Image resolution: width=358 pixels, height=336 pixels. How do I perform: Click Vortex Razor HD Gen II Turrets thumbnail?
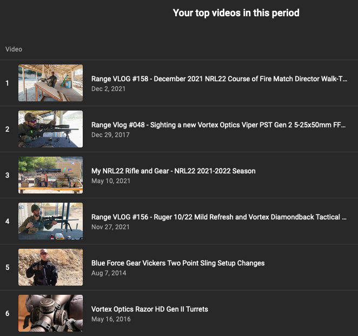pos(50,313)
